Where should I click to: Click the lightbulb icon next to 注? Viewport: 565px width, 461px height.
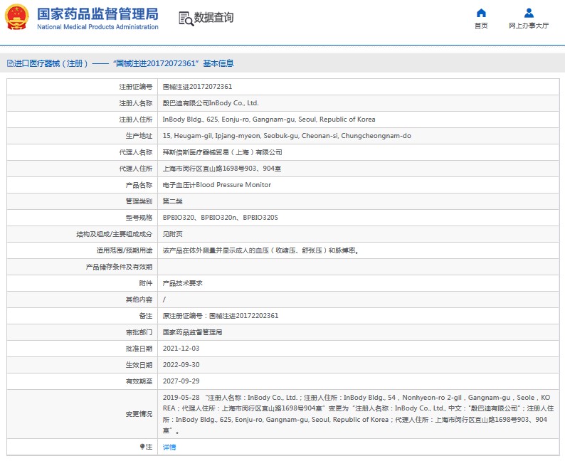click(x=142, y=447)
